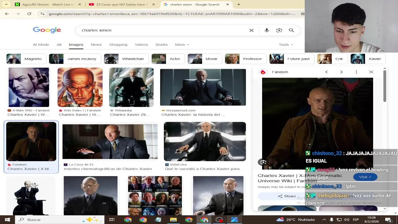Image resolution: width=398 pixels, height=224 pixels.
Task: Show next image in preview panel
Action: [341, 72]
